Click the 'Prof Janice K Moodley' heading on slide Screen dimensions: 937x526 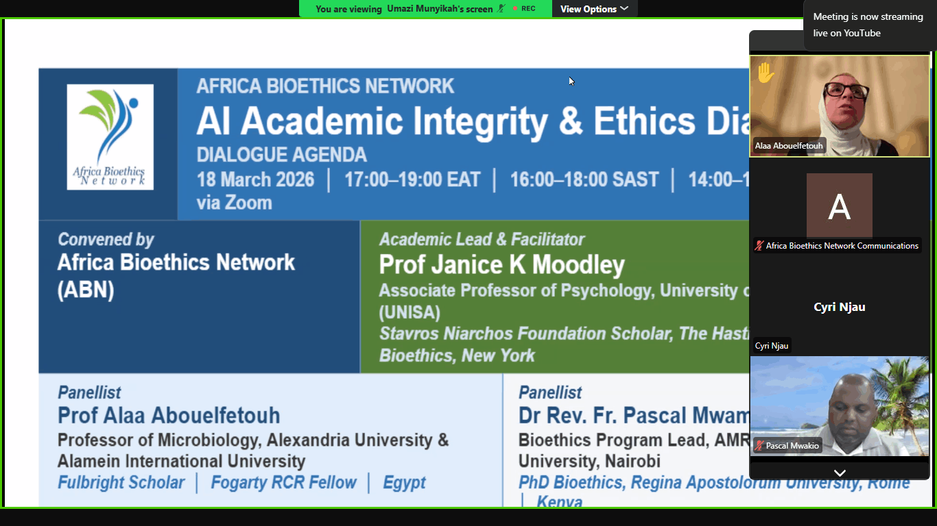pos(501,265)
